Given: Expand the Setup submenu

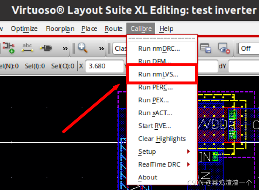Looking at the screenshot, I should click(162, 152).
